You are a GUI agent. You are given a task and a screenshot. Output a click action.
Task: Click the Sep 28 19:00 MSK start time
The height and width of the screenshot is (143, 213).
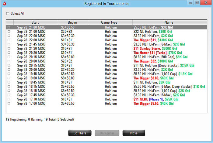[31, 78]
